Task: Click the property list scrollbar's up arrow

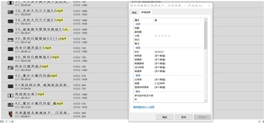Action: (x=205, y=20)
